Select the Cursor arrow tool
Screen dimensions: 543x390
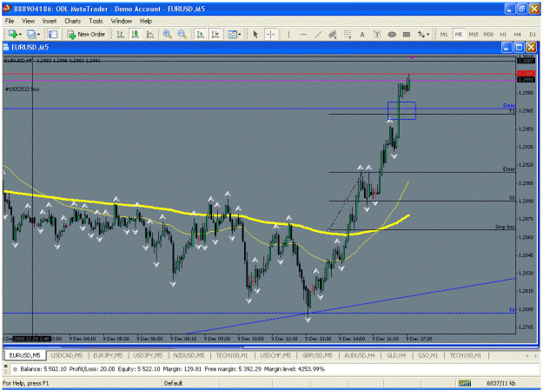click(x=255, y=34)
